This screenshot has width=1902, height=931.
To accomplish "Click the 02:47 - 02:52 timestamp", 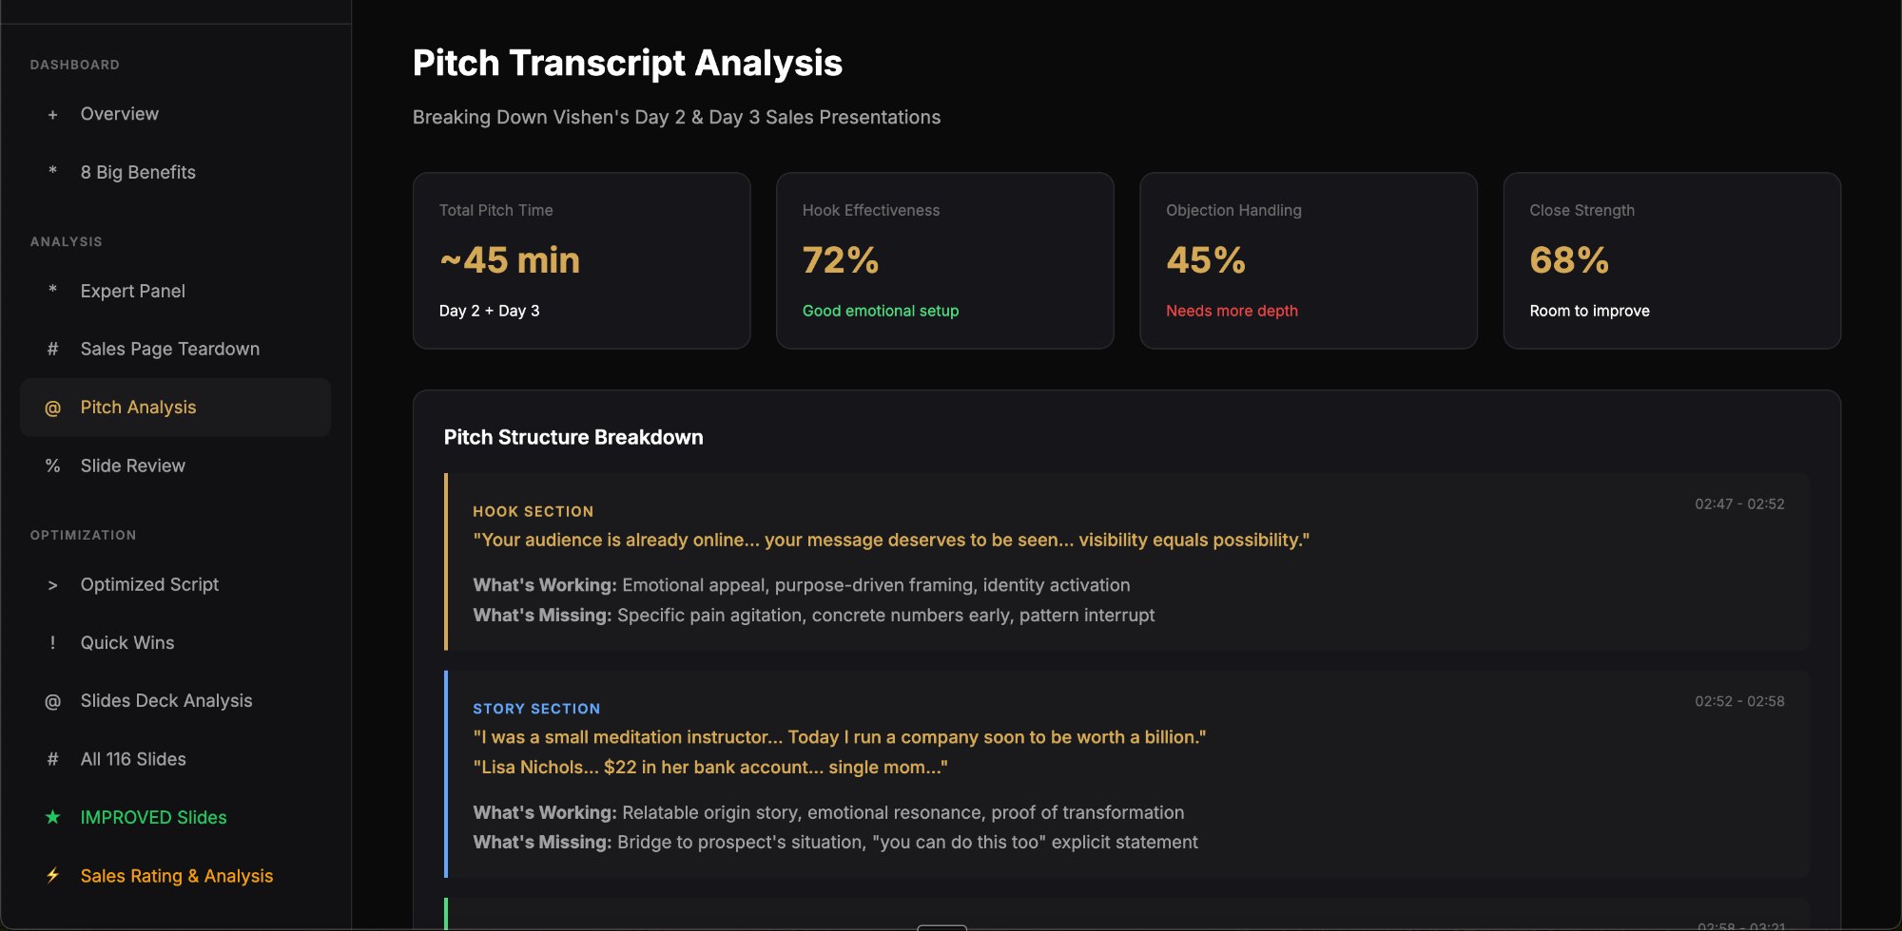I will (1739, 503).
